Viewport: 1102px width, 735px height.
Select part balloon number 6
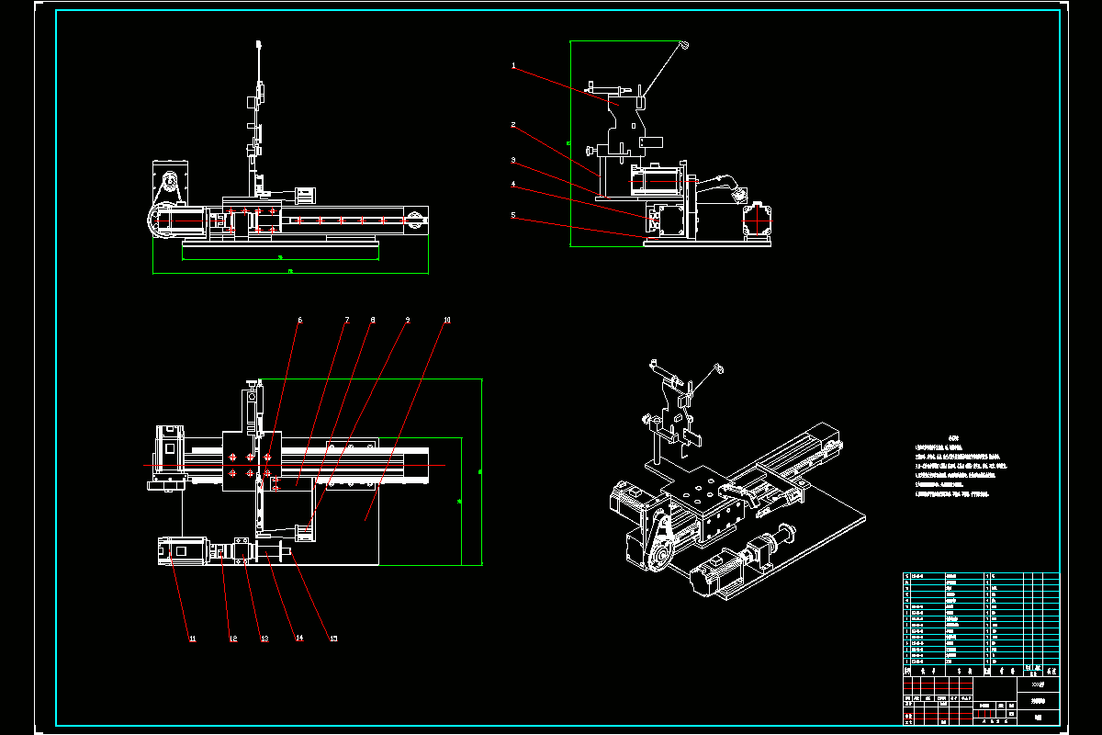click(x=298, y=320)
